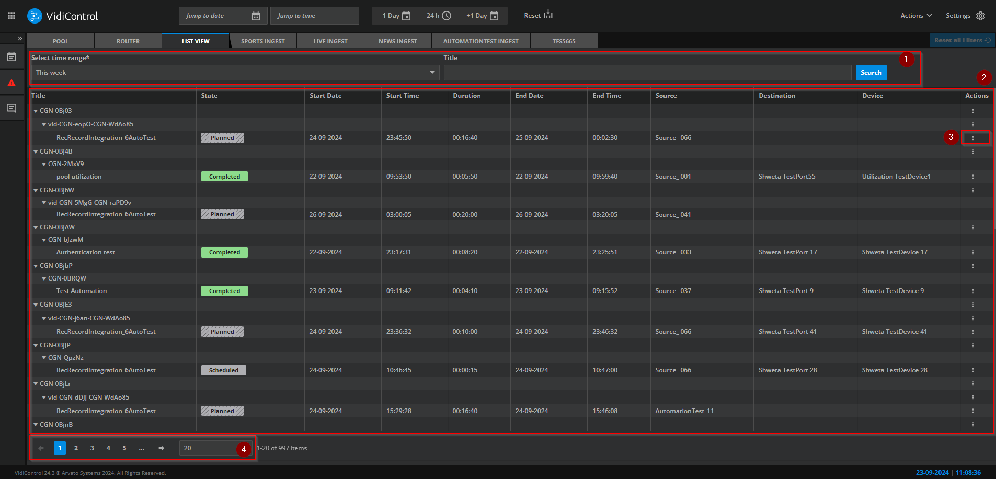996x479 pixels.
Task: Click into the Title search field
Action: tap(647, 73)
